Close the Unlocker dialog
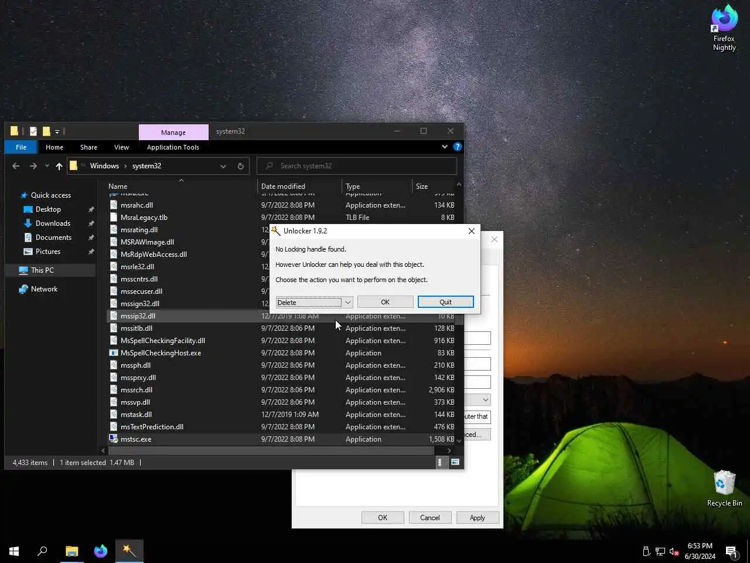750x563 pixels. (x=471, y=231)
